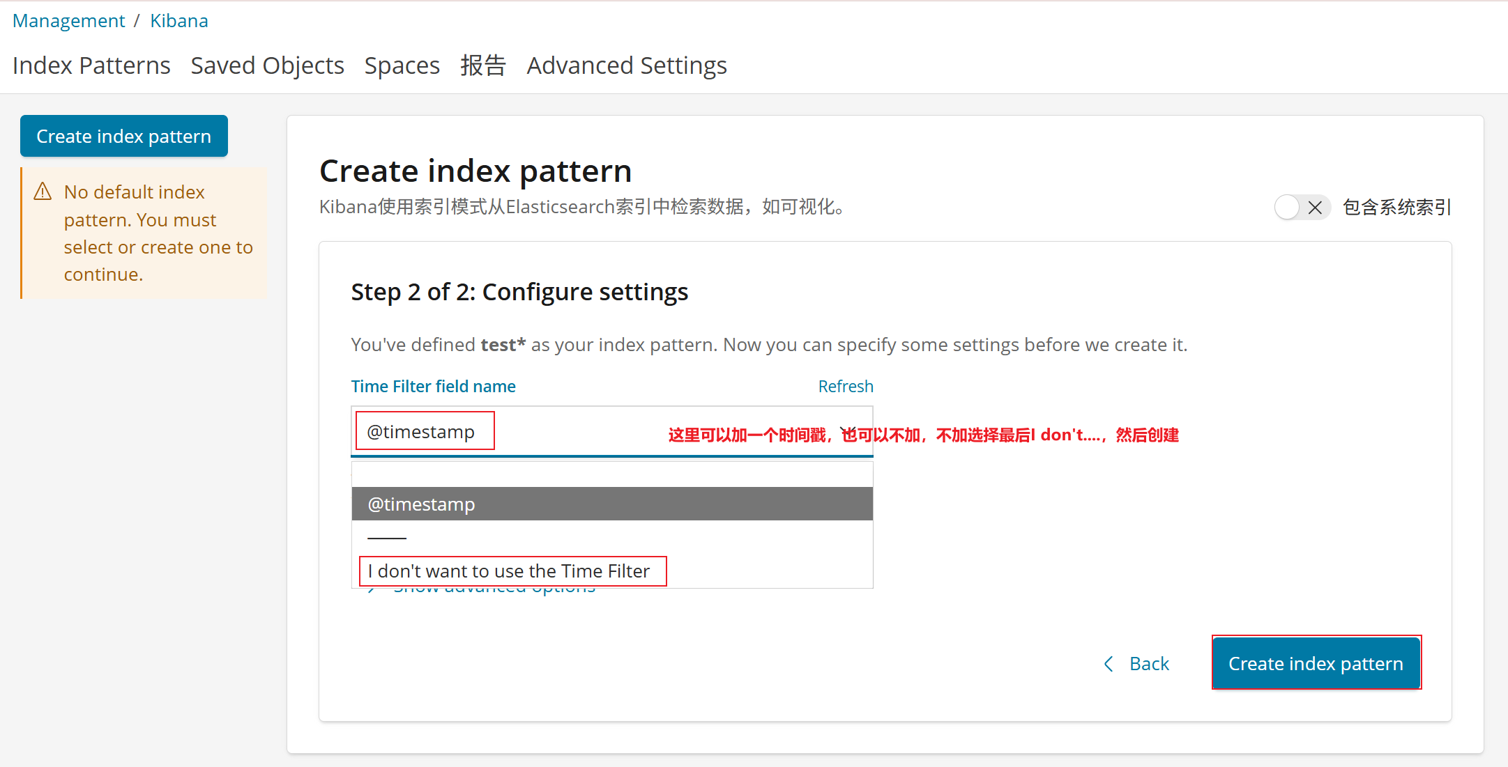The height and width of the screenshot is (767, 1508).
Task: Click the Refresh link
Action: click(845, 387)
